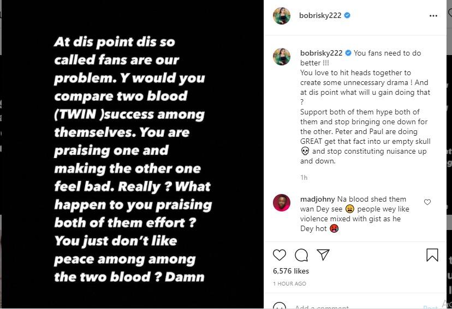Click the verified badge in the caption
Image resolution: width=452 pixels, height=309 pixels.
pos(348,53)
